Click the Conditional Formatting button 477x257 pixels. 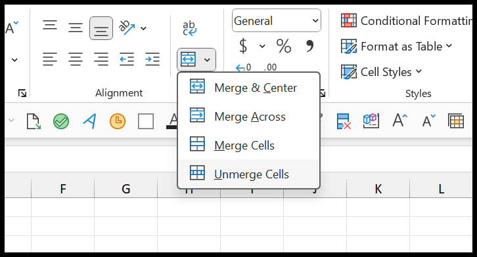click(x=407, y=20)
